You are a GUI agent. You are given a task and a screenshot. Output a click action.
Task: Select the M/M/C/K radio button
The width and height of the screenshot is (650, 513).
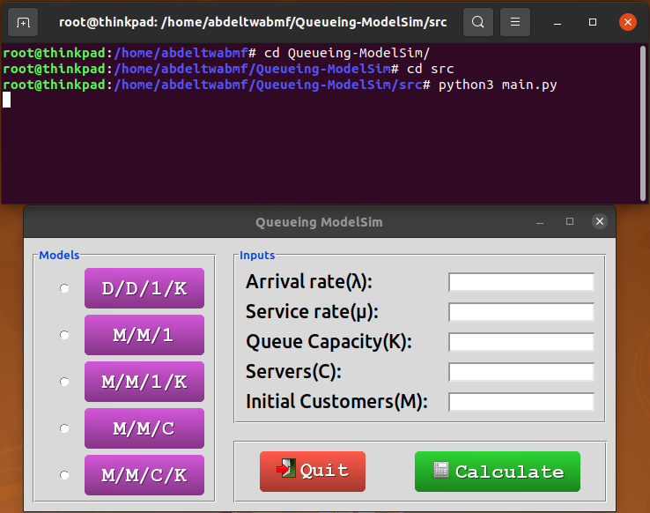coord(64,475)
